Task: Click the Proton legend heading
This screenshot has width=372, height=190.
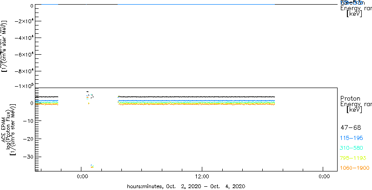Action: (x=351, y=98)
